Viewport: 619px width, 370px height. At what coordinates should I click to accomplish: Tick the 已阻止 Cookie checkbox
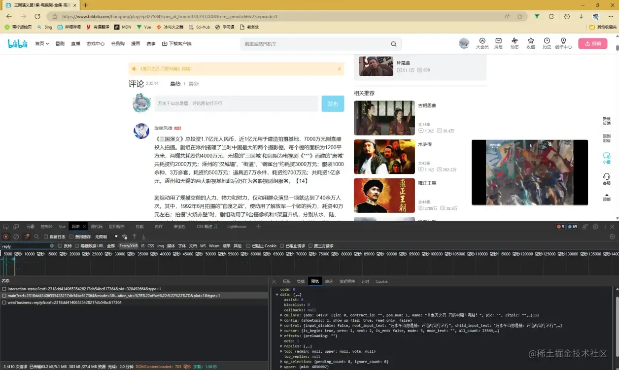tap(248, 246)
